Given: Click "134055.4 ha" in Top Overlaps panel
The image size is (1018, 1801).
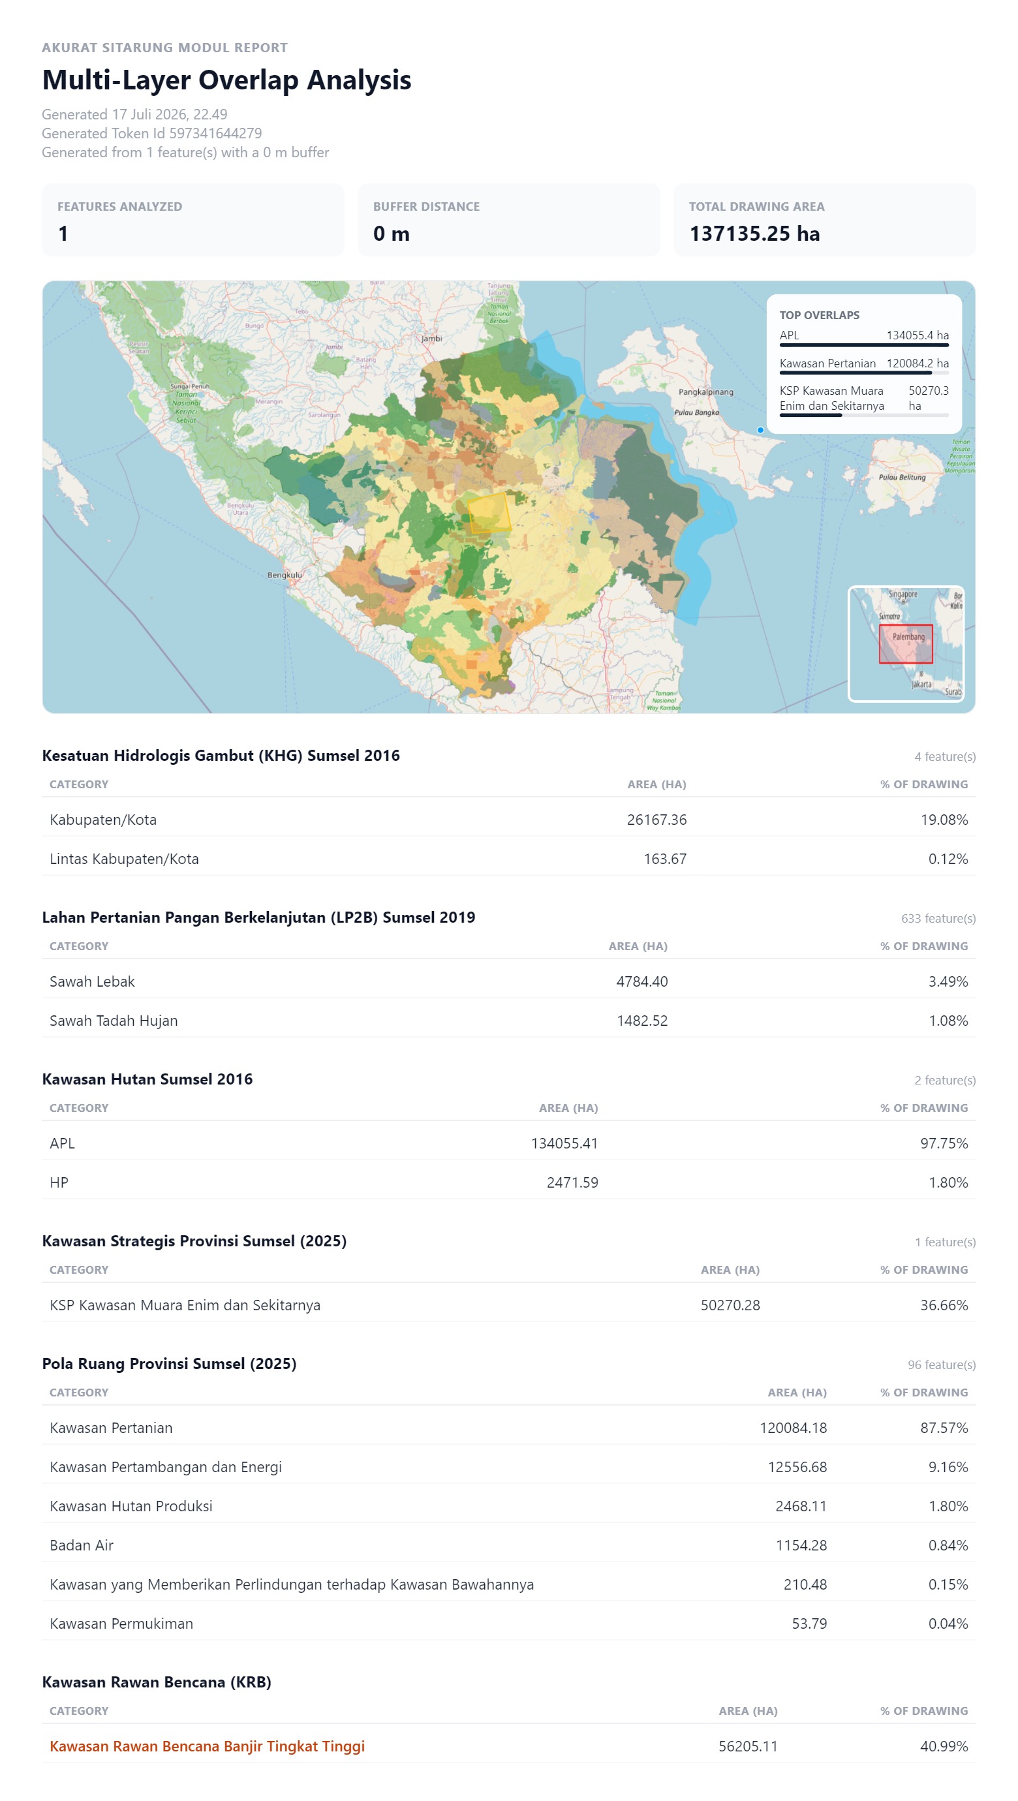Looking at the screenshot, I should point(918,335).
